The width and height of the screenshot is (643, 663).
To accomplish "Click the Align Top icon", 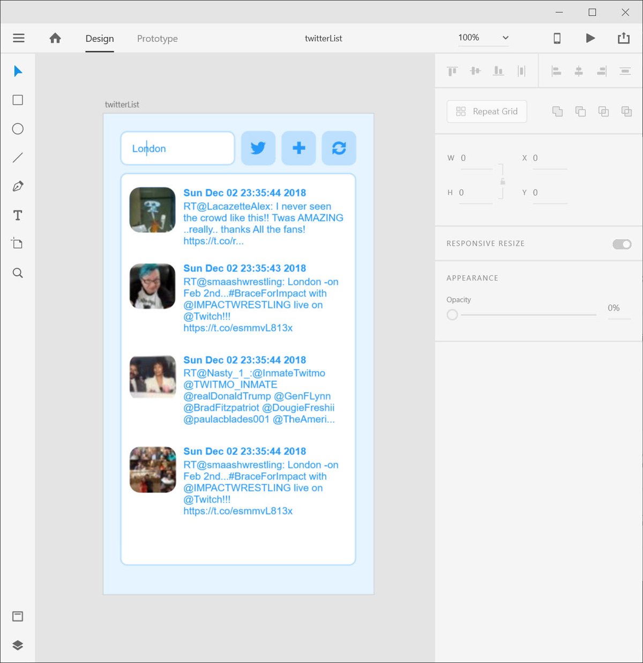I will pyautogui.click(x=452, y=70).
